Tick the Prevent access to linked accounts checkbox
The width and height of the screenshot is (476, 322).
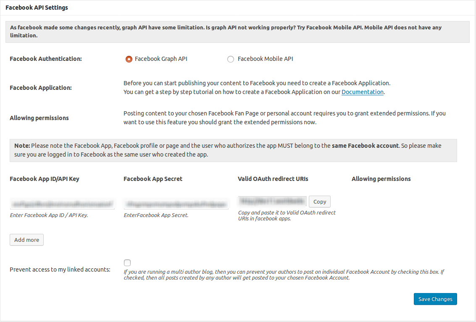127,263
